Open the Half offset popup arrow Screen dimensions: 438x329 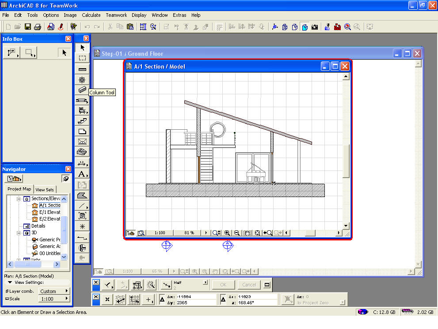pos(206,283)
